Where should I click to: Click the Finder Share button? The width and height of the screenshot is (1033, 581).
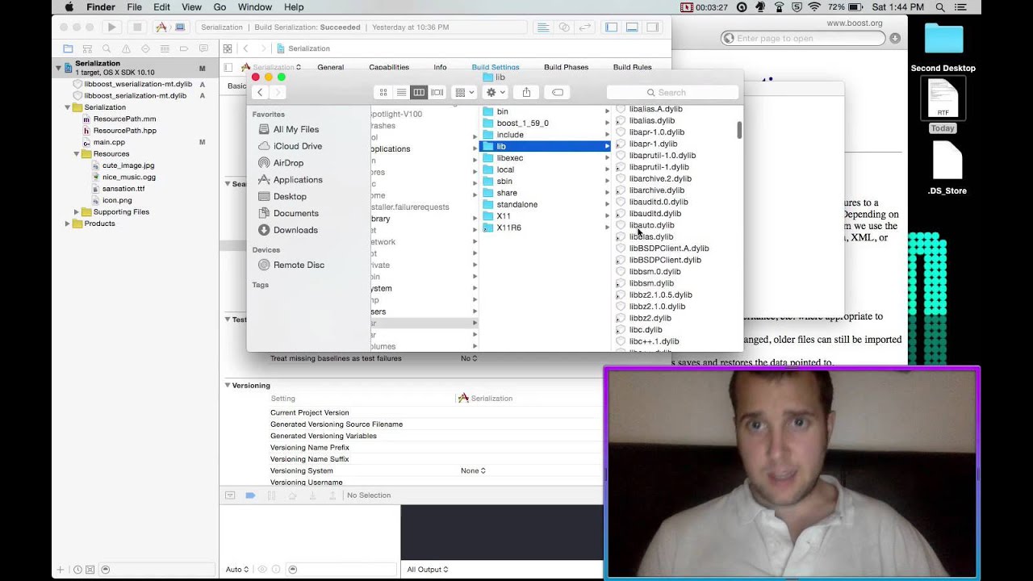(x=526, y=92)
